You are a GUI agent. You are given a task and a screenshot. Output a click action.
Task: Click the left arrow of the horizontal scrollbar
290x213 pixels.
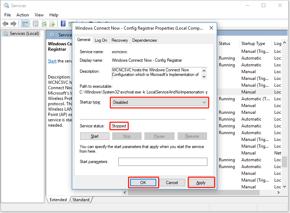(x=125, y=193)
